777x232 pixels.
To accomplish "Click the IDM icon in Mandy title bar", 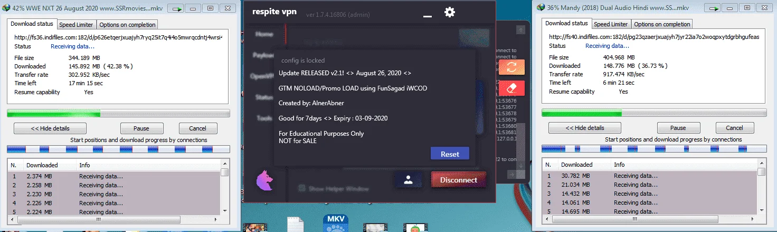I will click(x=541, y=8).
